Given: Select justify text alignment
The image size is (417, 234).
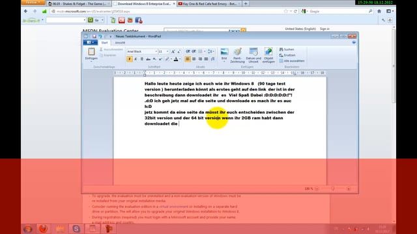Looking at the screenshot, I should [206, 59].
